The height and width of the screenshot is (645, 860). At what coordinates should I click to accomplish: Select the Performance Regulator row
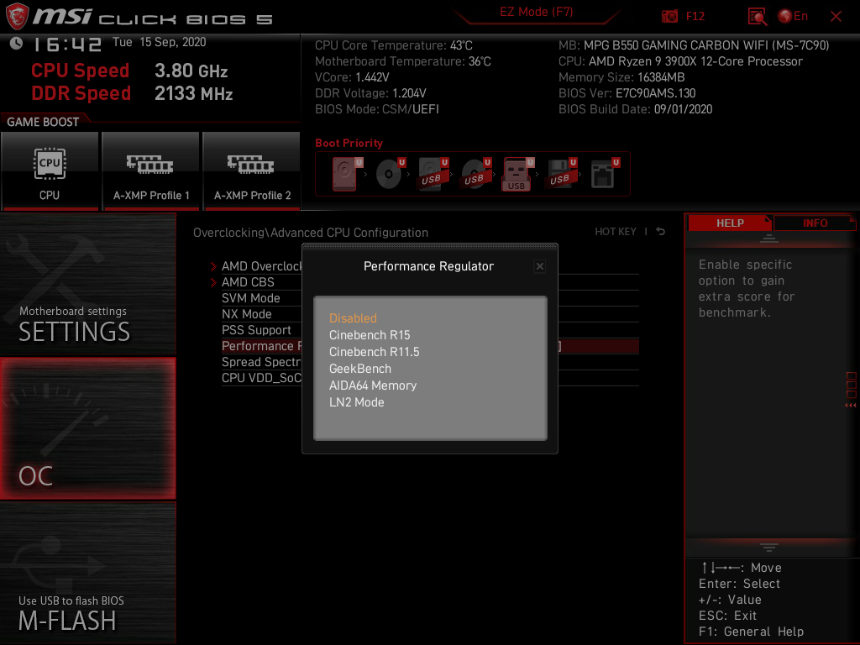coord(262,346)
